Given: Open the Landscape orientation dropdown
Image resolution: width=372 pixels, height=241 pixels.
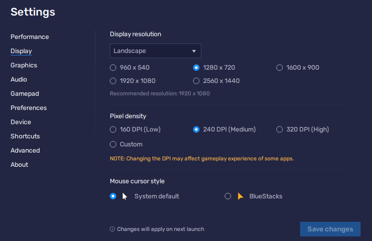Looking at the screenshot, I should coord(155,51).
